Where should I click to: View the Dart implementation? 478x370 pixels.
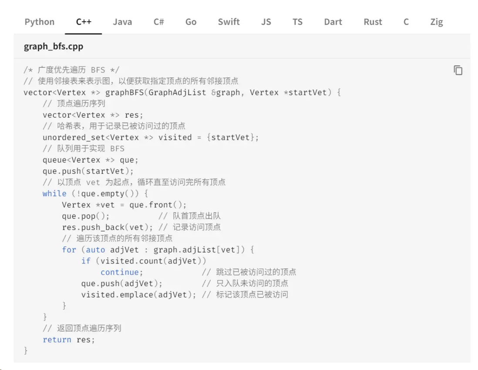point(333,22)
